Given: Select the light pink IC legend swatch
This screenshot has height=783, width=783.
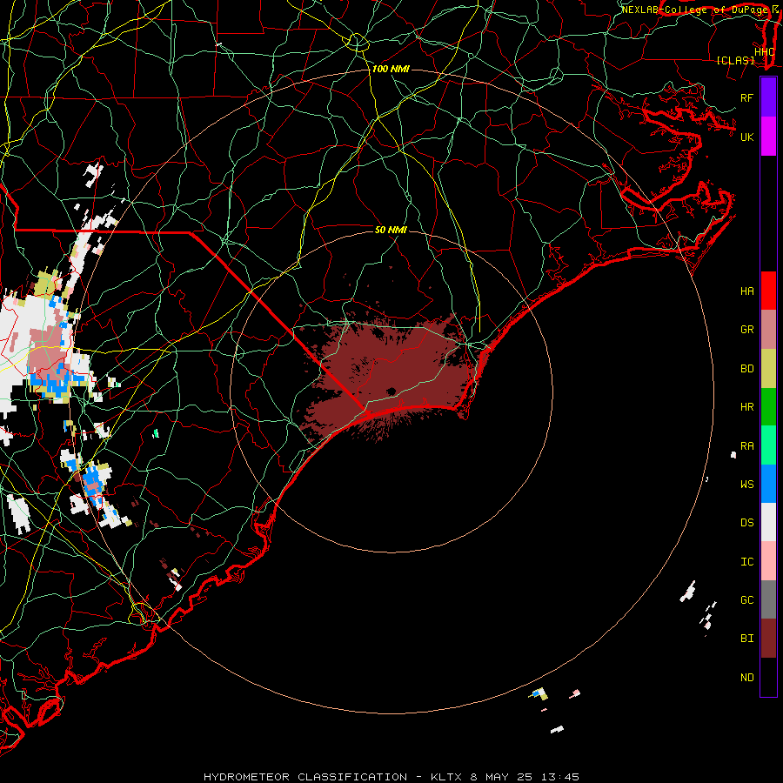Looking at the screenshot, I should coord(768,561).
